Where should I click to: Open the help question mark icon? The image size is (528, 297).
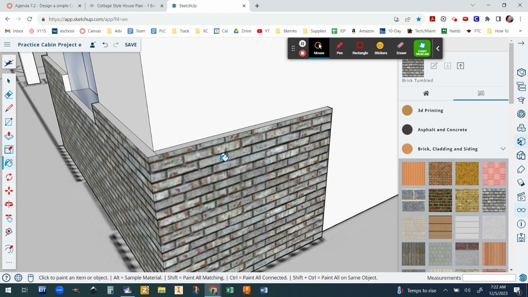[x=6, y=278]
